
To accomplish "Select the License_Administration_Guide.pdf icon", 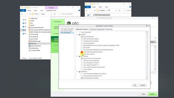I will pos(29,30).
